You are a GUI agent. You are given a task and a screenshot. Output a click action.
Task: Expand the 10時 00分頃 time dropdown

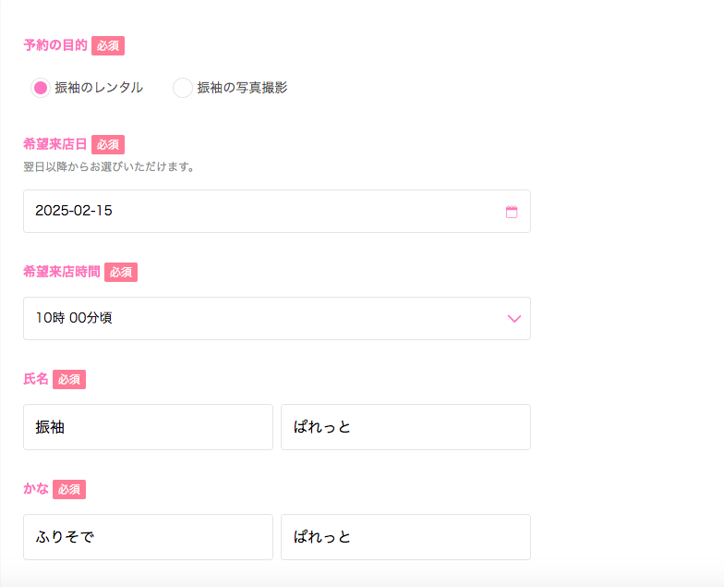(x=277, y=318)
